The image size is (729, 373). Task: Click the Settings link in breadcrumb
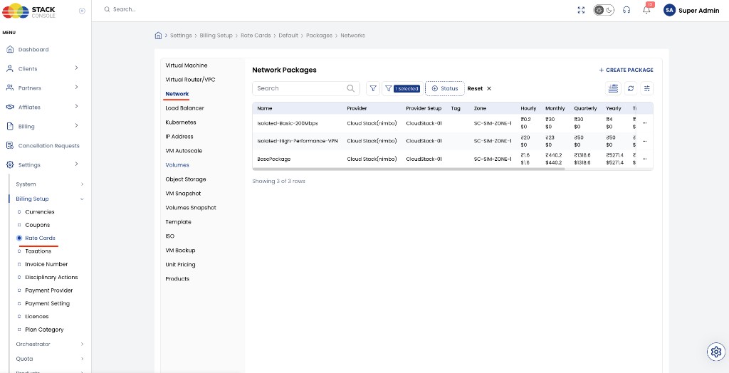pyautogui.click(x=181, y=36)
